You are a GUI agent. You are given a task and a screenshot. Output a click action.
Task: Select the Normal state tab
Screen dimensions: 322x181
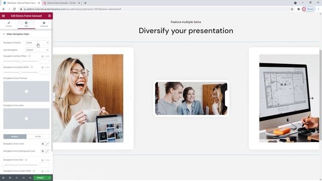(15, 136)
